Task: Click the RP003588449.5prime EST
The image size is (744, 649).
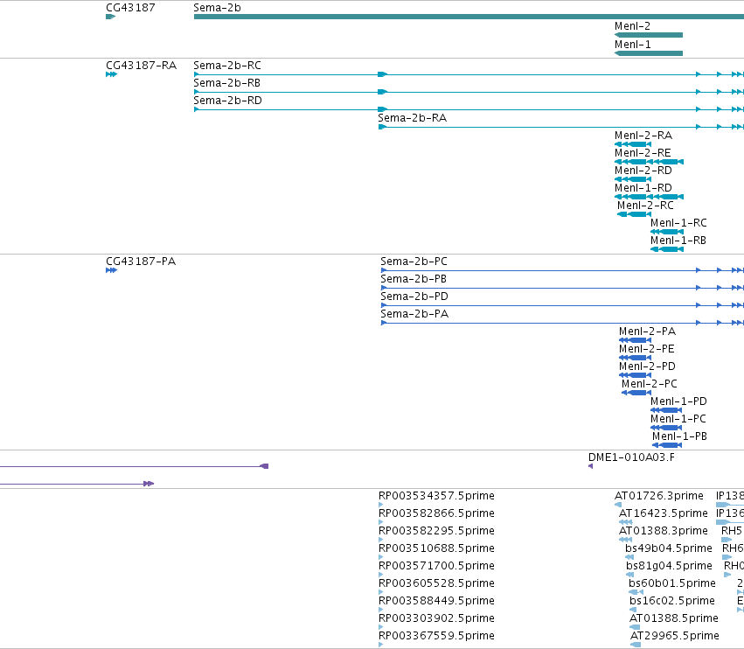Action: [381, 610]
